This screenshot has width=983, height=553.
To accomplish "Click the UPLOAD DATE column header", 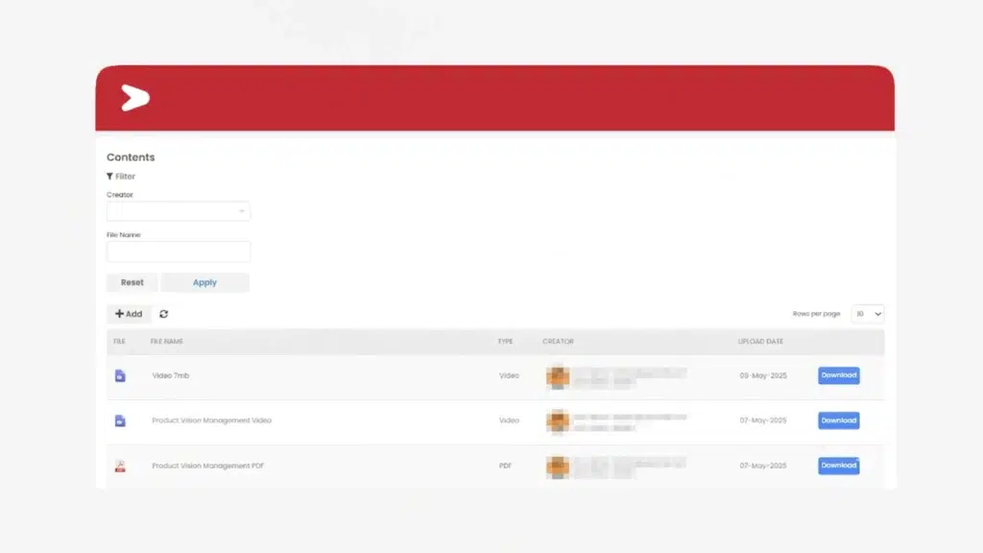I will click(760, 342).
